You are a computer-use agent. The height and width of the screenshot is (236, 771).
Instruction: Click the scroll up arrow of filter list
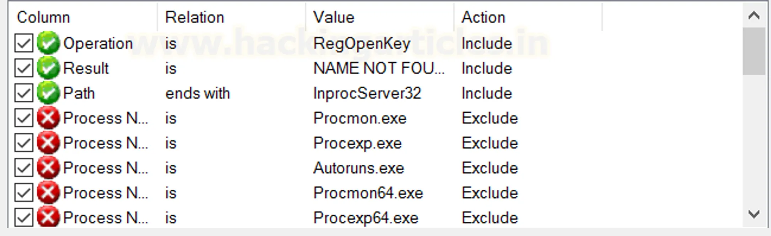[x=754, y=15]
